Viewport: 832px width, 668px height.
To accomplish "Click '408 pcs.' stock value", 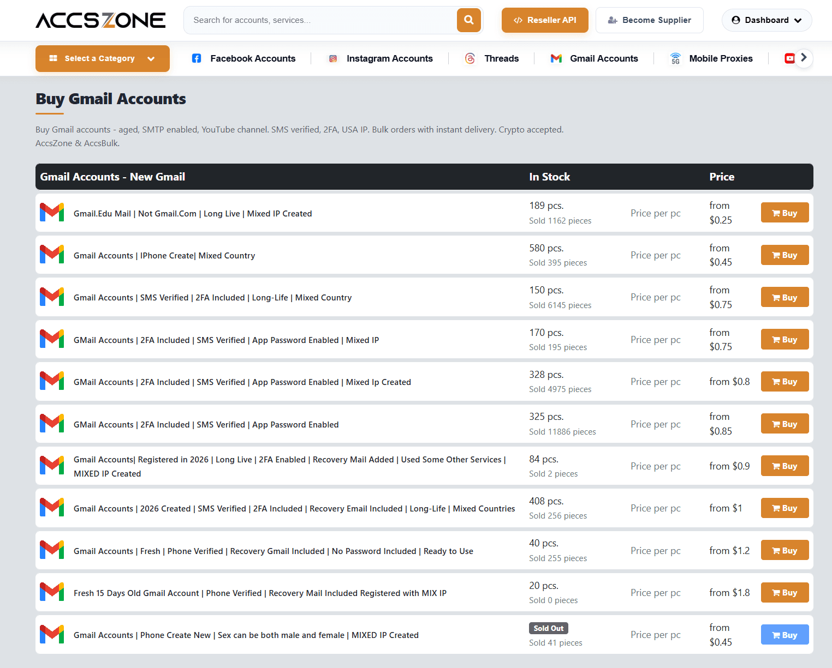I will [x=546, y=501].
